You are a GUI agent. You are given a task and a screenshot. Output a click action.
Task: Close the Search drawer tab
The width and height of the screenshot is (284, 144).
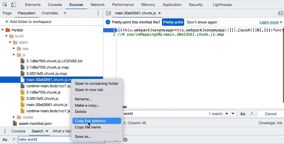(x=47, y=131)
